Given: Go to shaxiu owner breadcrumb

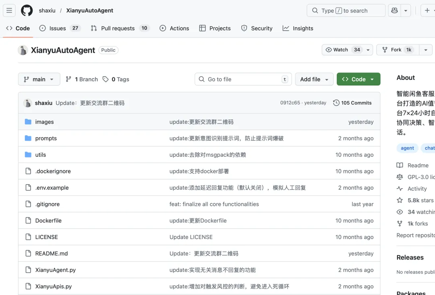Looking at the screenshot, I should [x=47, y=10].
